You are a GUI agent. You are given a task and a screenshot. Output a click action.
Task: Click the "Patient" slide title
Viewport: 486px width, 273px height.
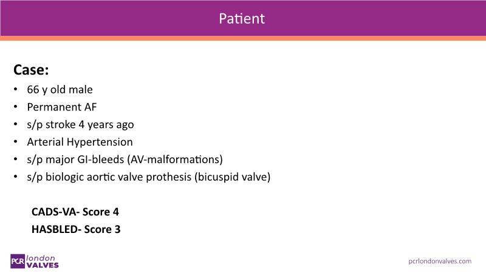(x=242, y=18)
